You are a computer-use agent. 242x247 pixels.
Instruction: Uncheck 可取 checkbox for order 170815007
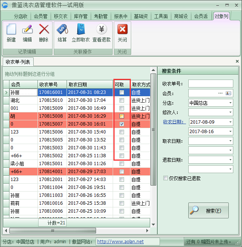coord(122,124)
